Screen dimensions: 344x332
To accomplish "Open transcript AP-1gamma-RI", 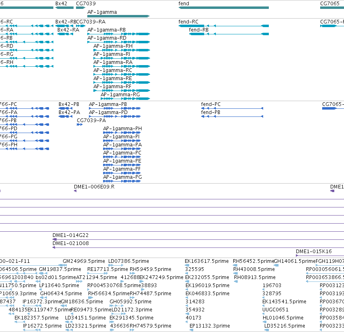I will coord(112,54).
